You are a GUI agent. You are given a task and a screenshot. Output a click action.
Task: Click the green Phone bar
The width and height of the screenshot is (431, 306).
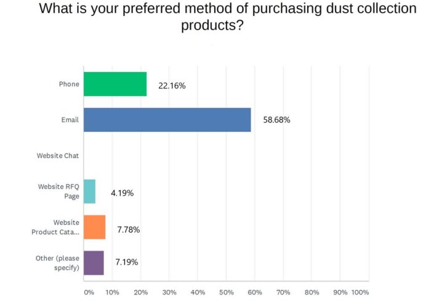coord(115,84)
